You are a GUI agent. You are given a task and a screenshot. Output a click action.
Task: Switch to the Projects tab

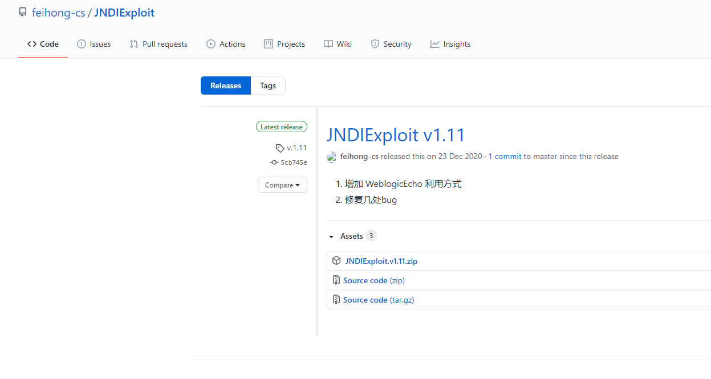pos(285,44)
